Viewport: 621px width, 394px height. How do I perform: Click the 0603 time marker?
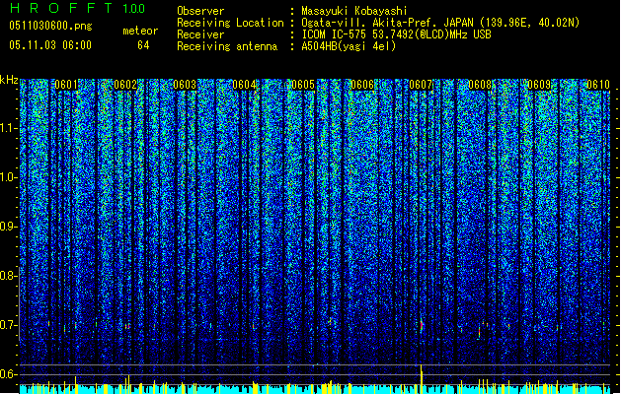point(185,85)
